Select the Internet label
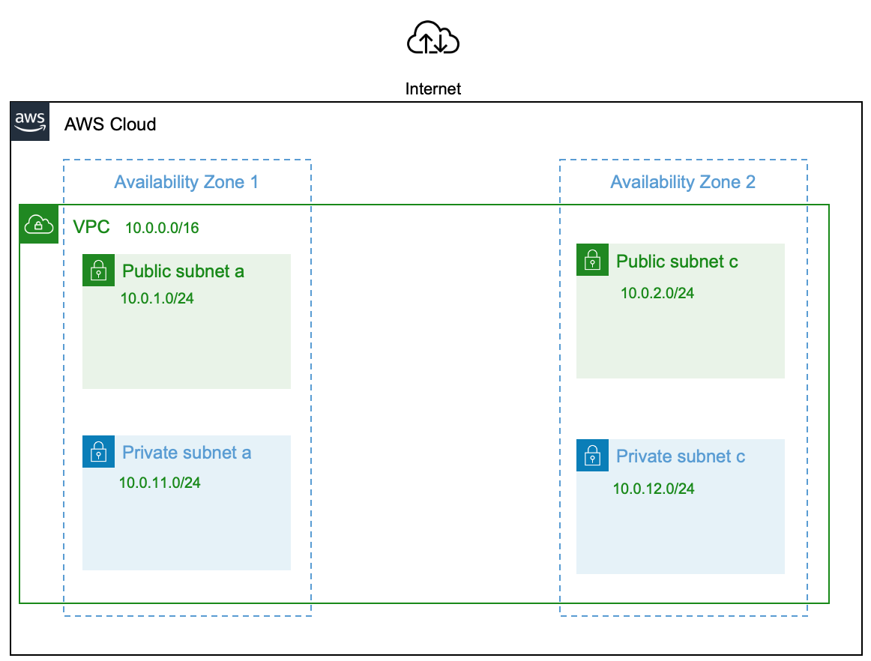This screenshot has width=871, height=661. point(433,89)
